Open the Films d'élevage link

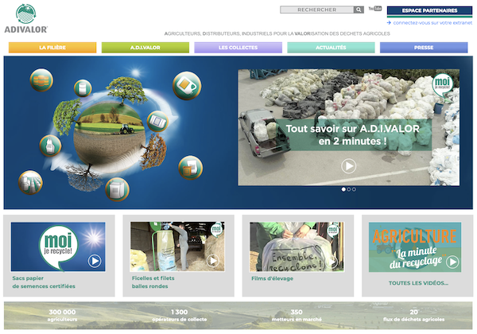(272, 278)
